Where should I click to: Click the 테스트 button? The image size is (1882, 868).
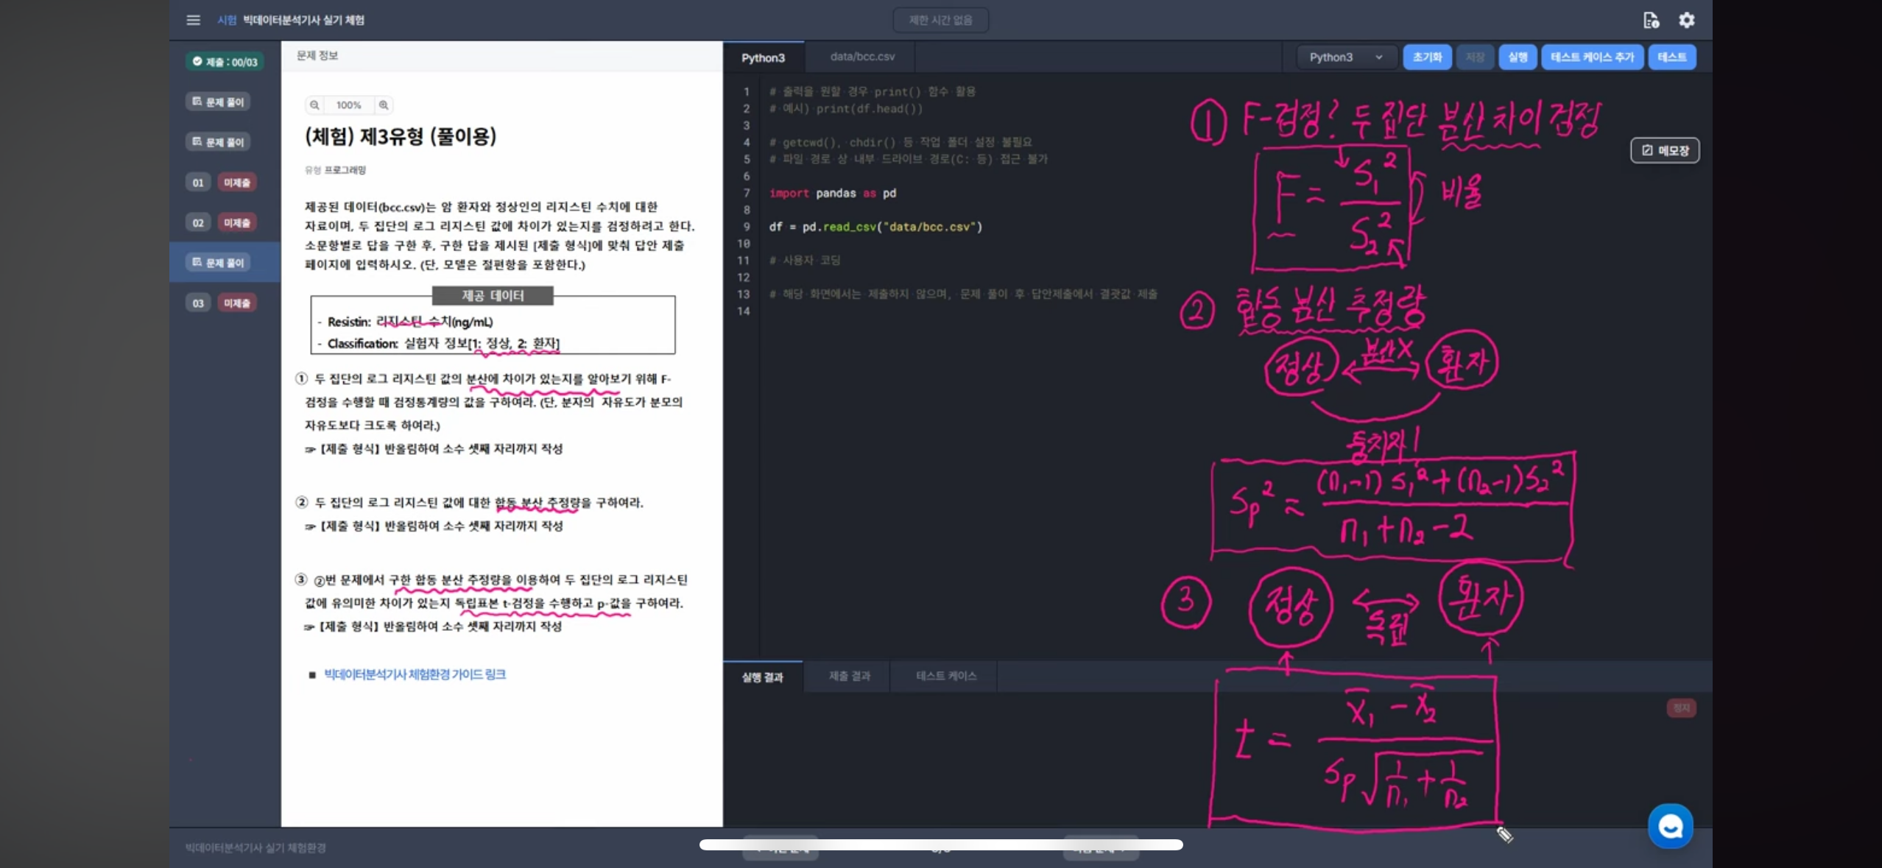1672,57
